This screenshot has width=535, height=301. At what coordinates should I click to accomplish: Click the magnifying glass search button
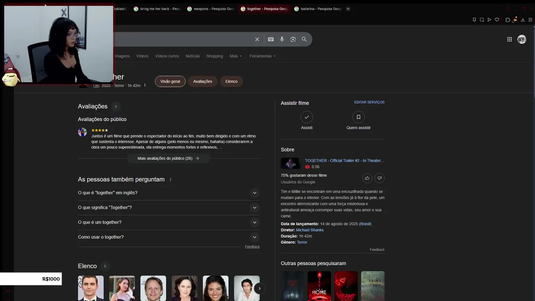pos(304,39)
